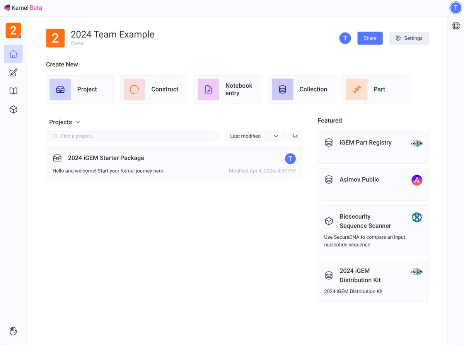Image resolution: width=464 pixels, height=345 pixels.
Task: Click the Part DNA tile icon
Action: (x=357, y=89)
